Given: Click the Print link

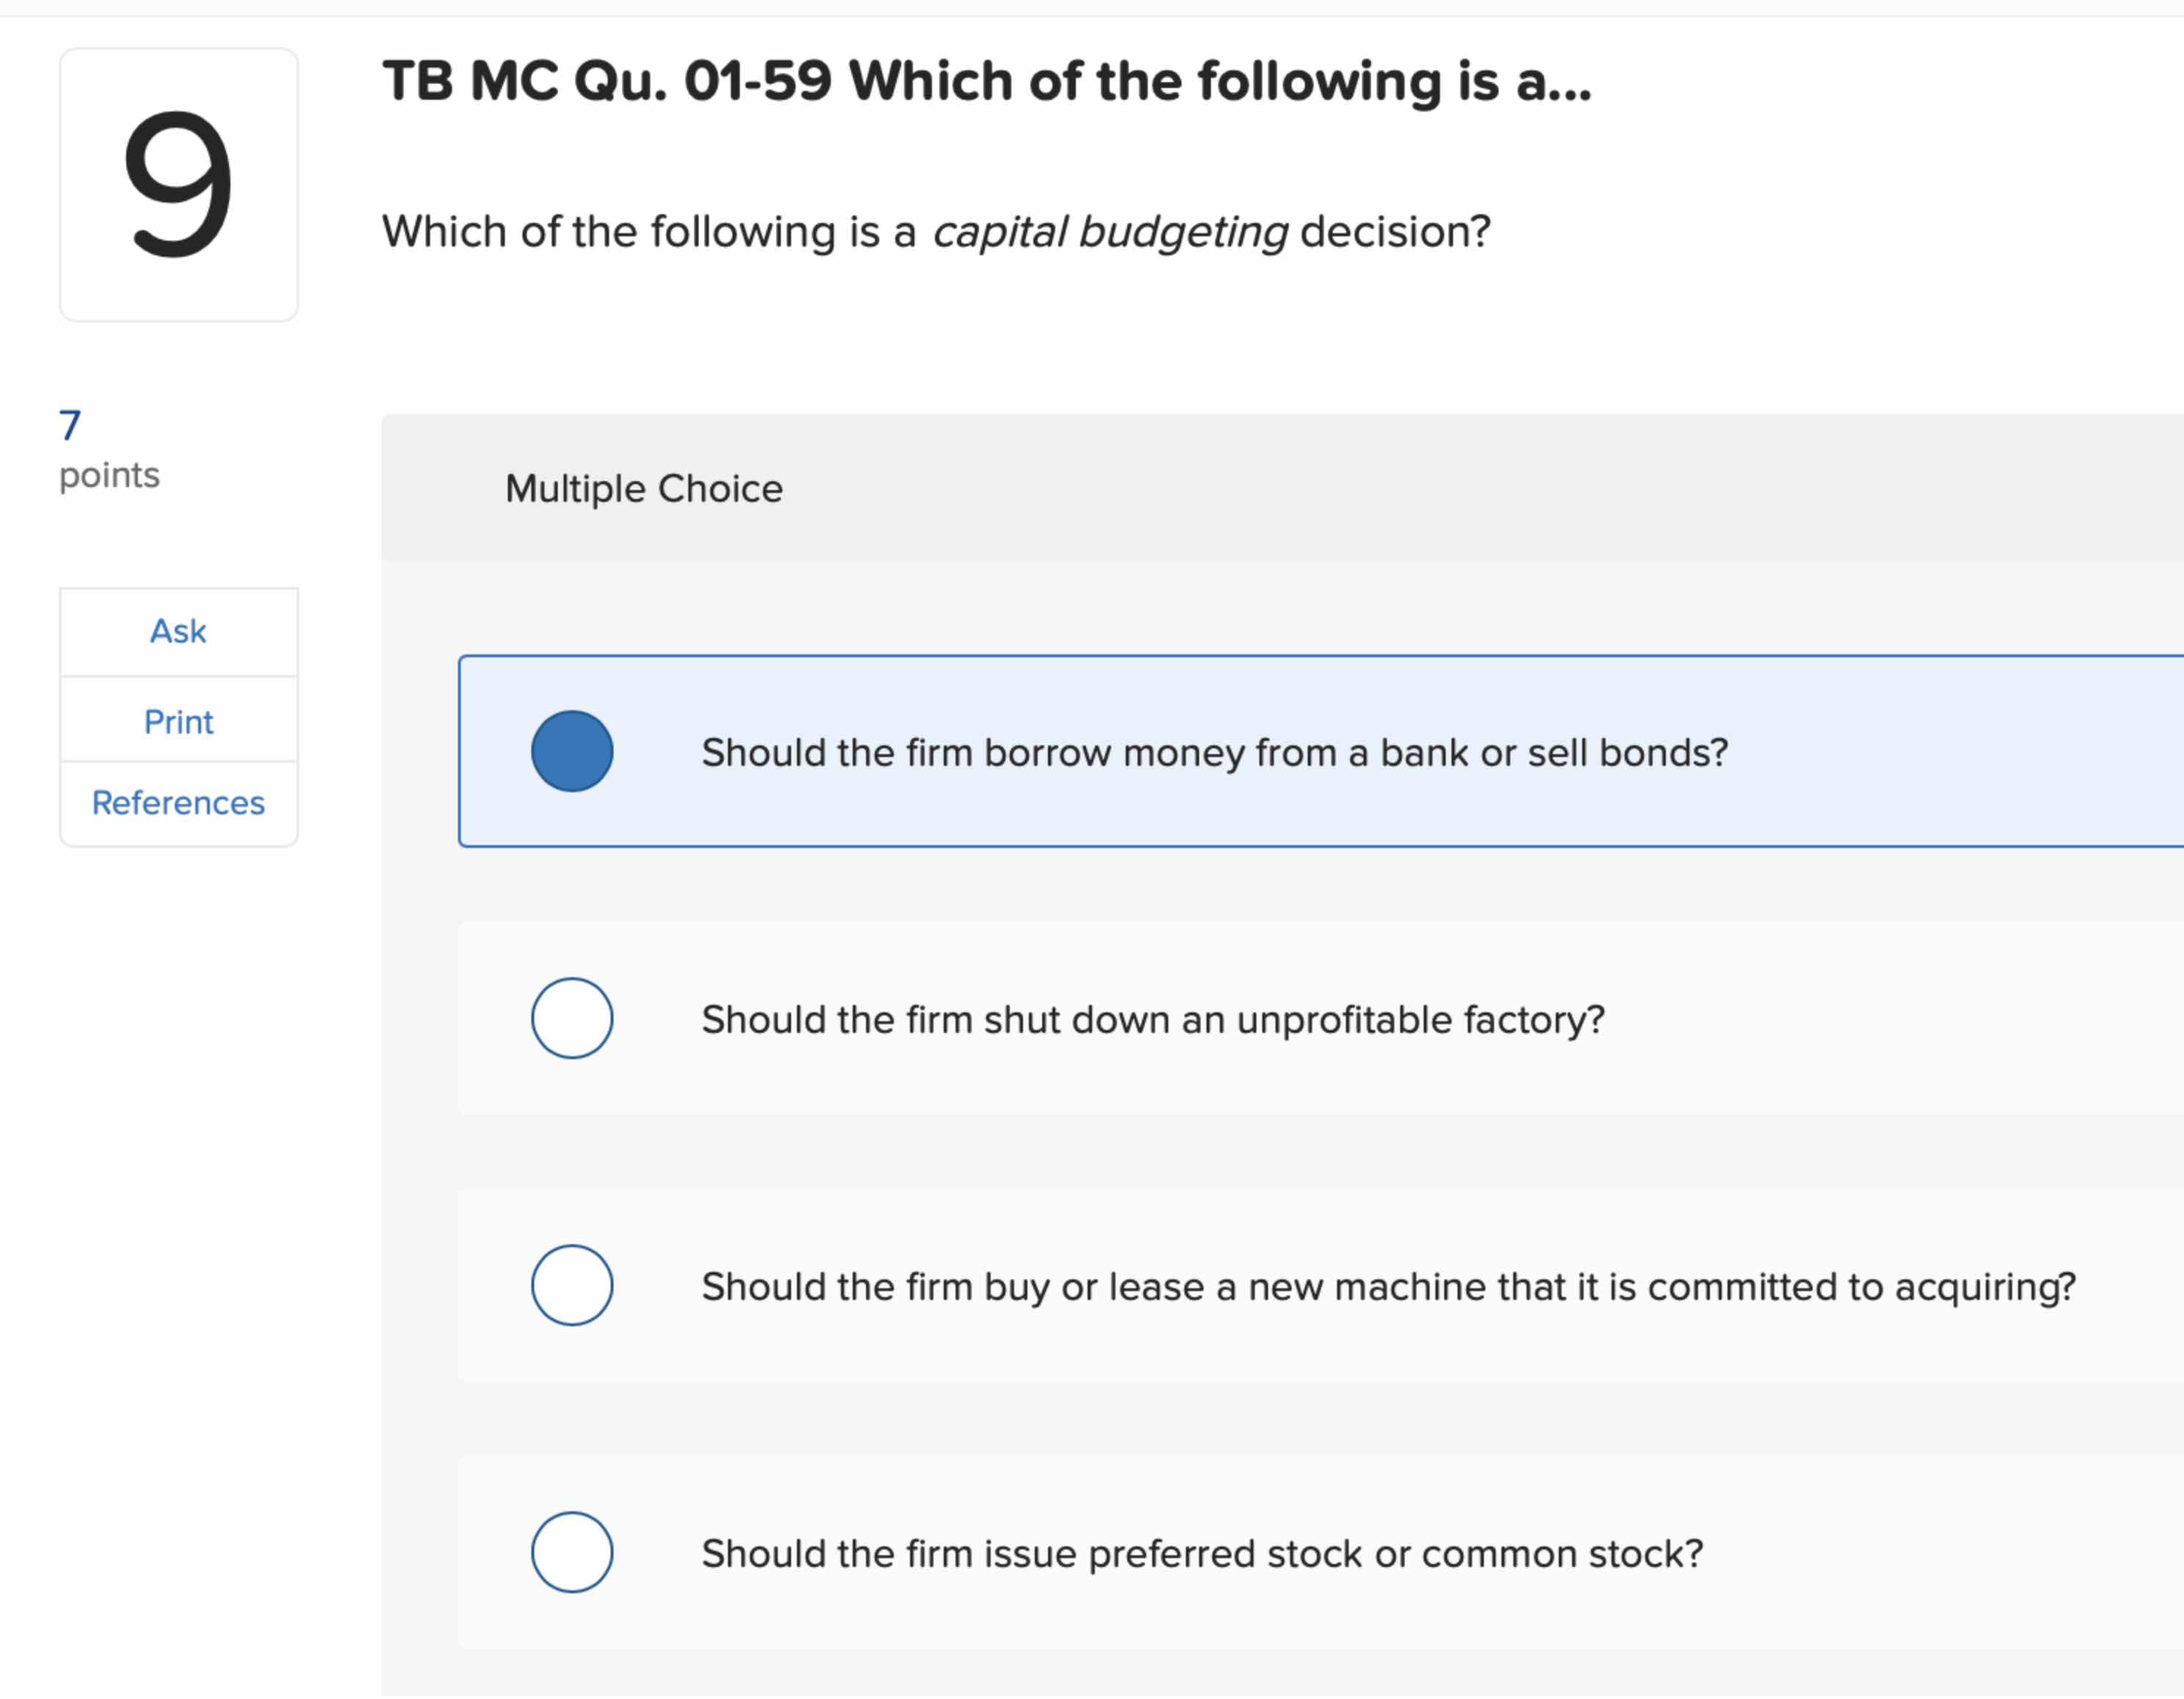Looking at the screenshot, I should point(178,720).
